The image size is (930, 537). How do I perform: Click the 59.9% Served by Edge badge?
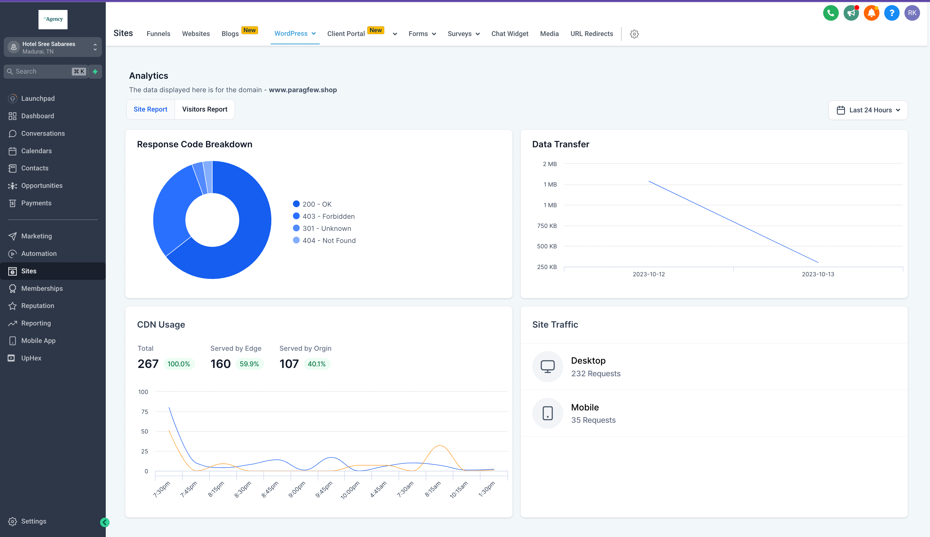coord(249,364)
